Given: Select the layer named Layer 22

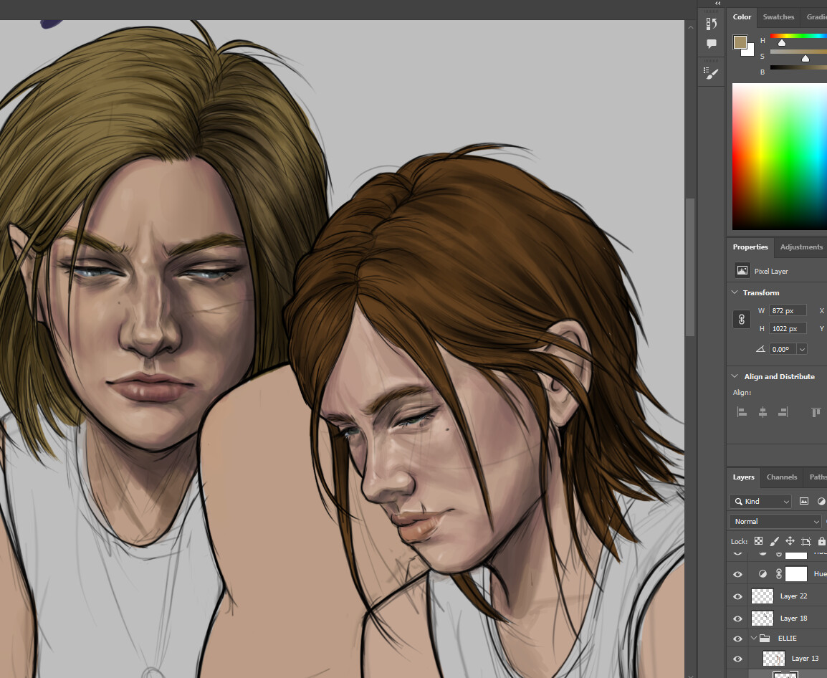Looking at the screenshot, I should (x=794, y=596).
